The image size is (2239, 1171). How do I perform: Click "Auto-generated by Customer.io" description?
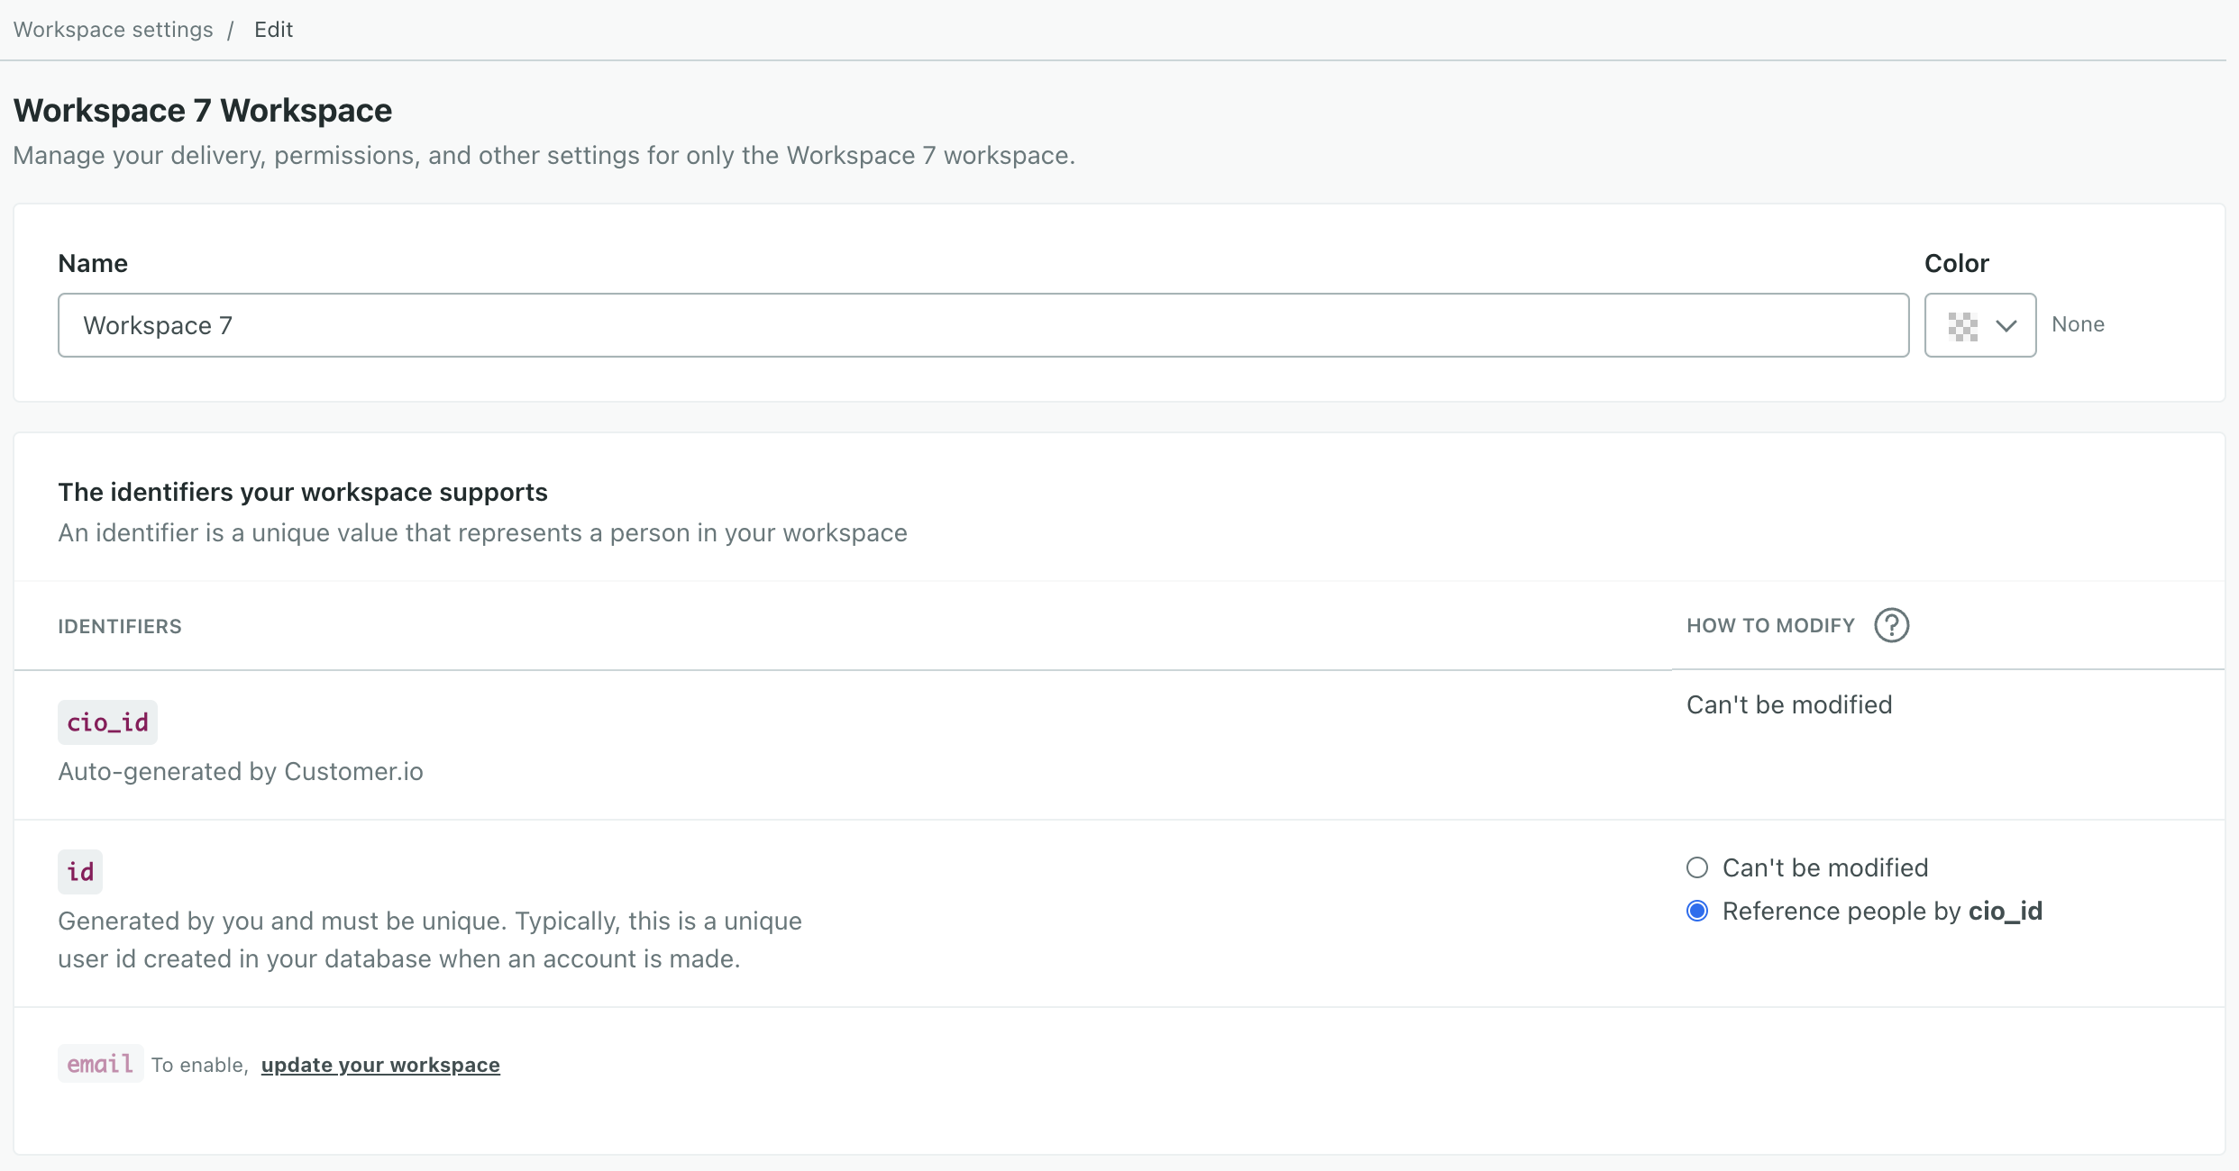point(241,771)
